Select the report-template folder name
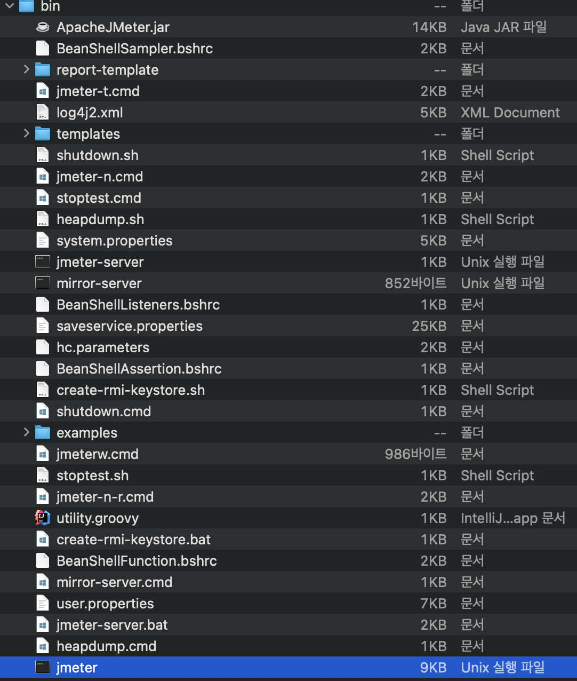577x681 pixels. point(108,70)
